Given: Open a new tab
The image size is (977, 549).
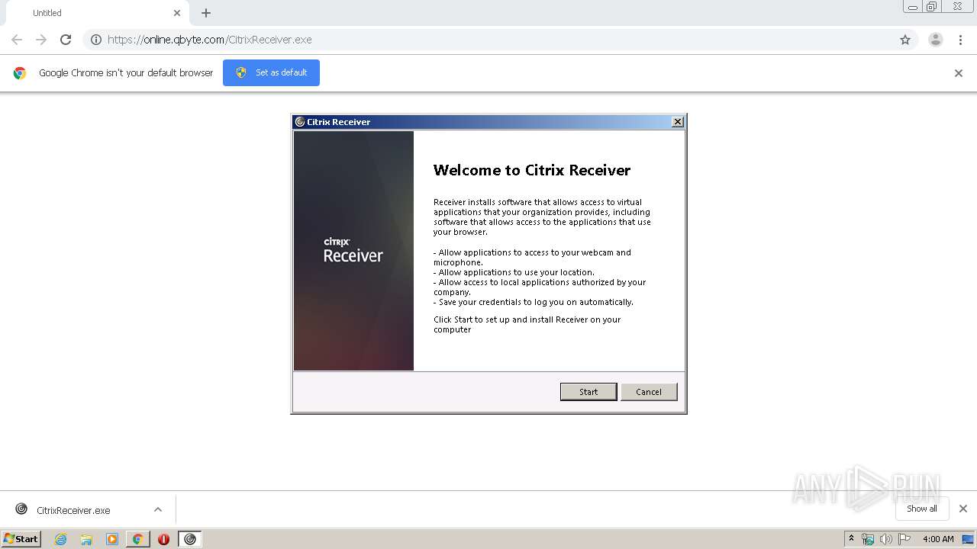Looking at the screenshot, I should click(x=206, y=13).
